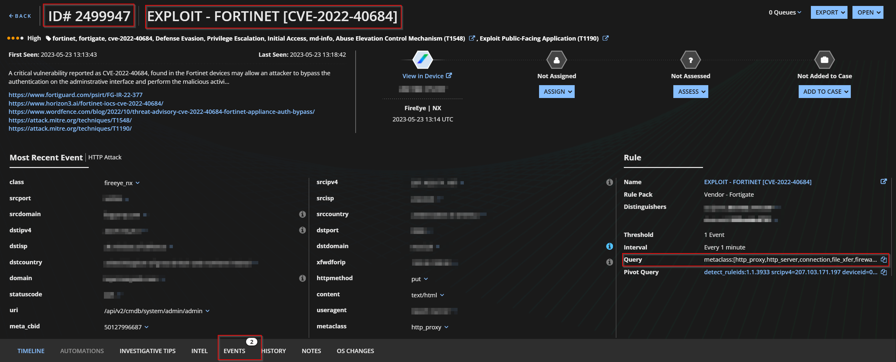Click the device hexagon icon above View in Device
The width and height of the screenshot is (896, 362).
point(422,60)
